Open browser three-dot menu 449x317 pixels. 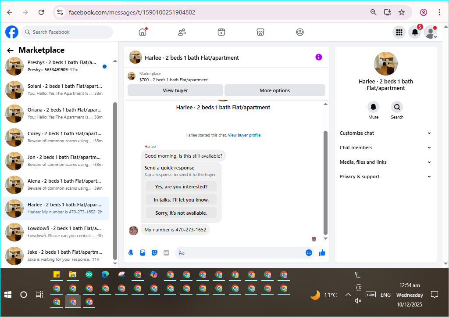(439, 12)
